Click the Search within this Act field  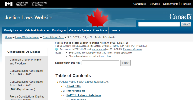[x=100, y=63]
